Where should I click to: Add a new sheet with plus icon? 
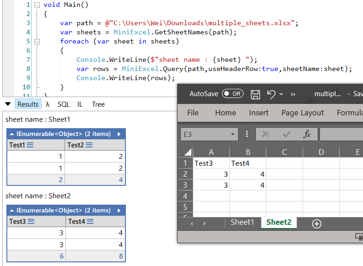pos(316,224)
